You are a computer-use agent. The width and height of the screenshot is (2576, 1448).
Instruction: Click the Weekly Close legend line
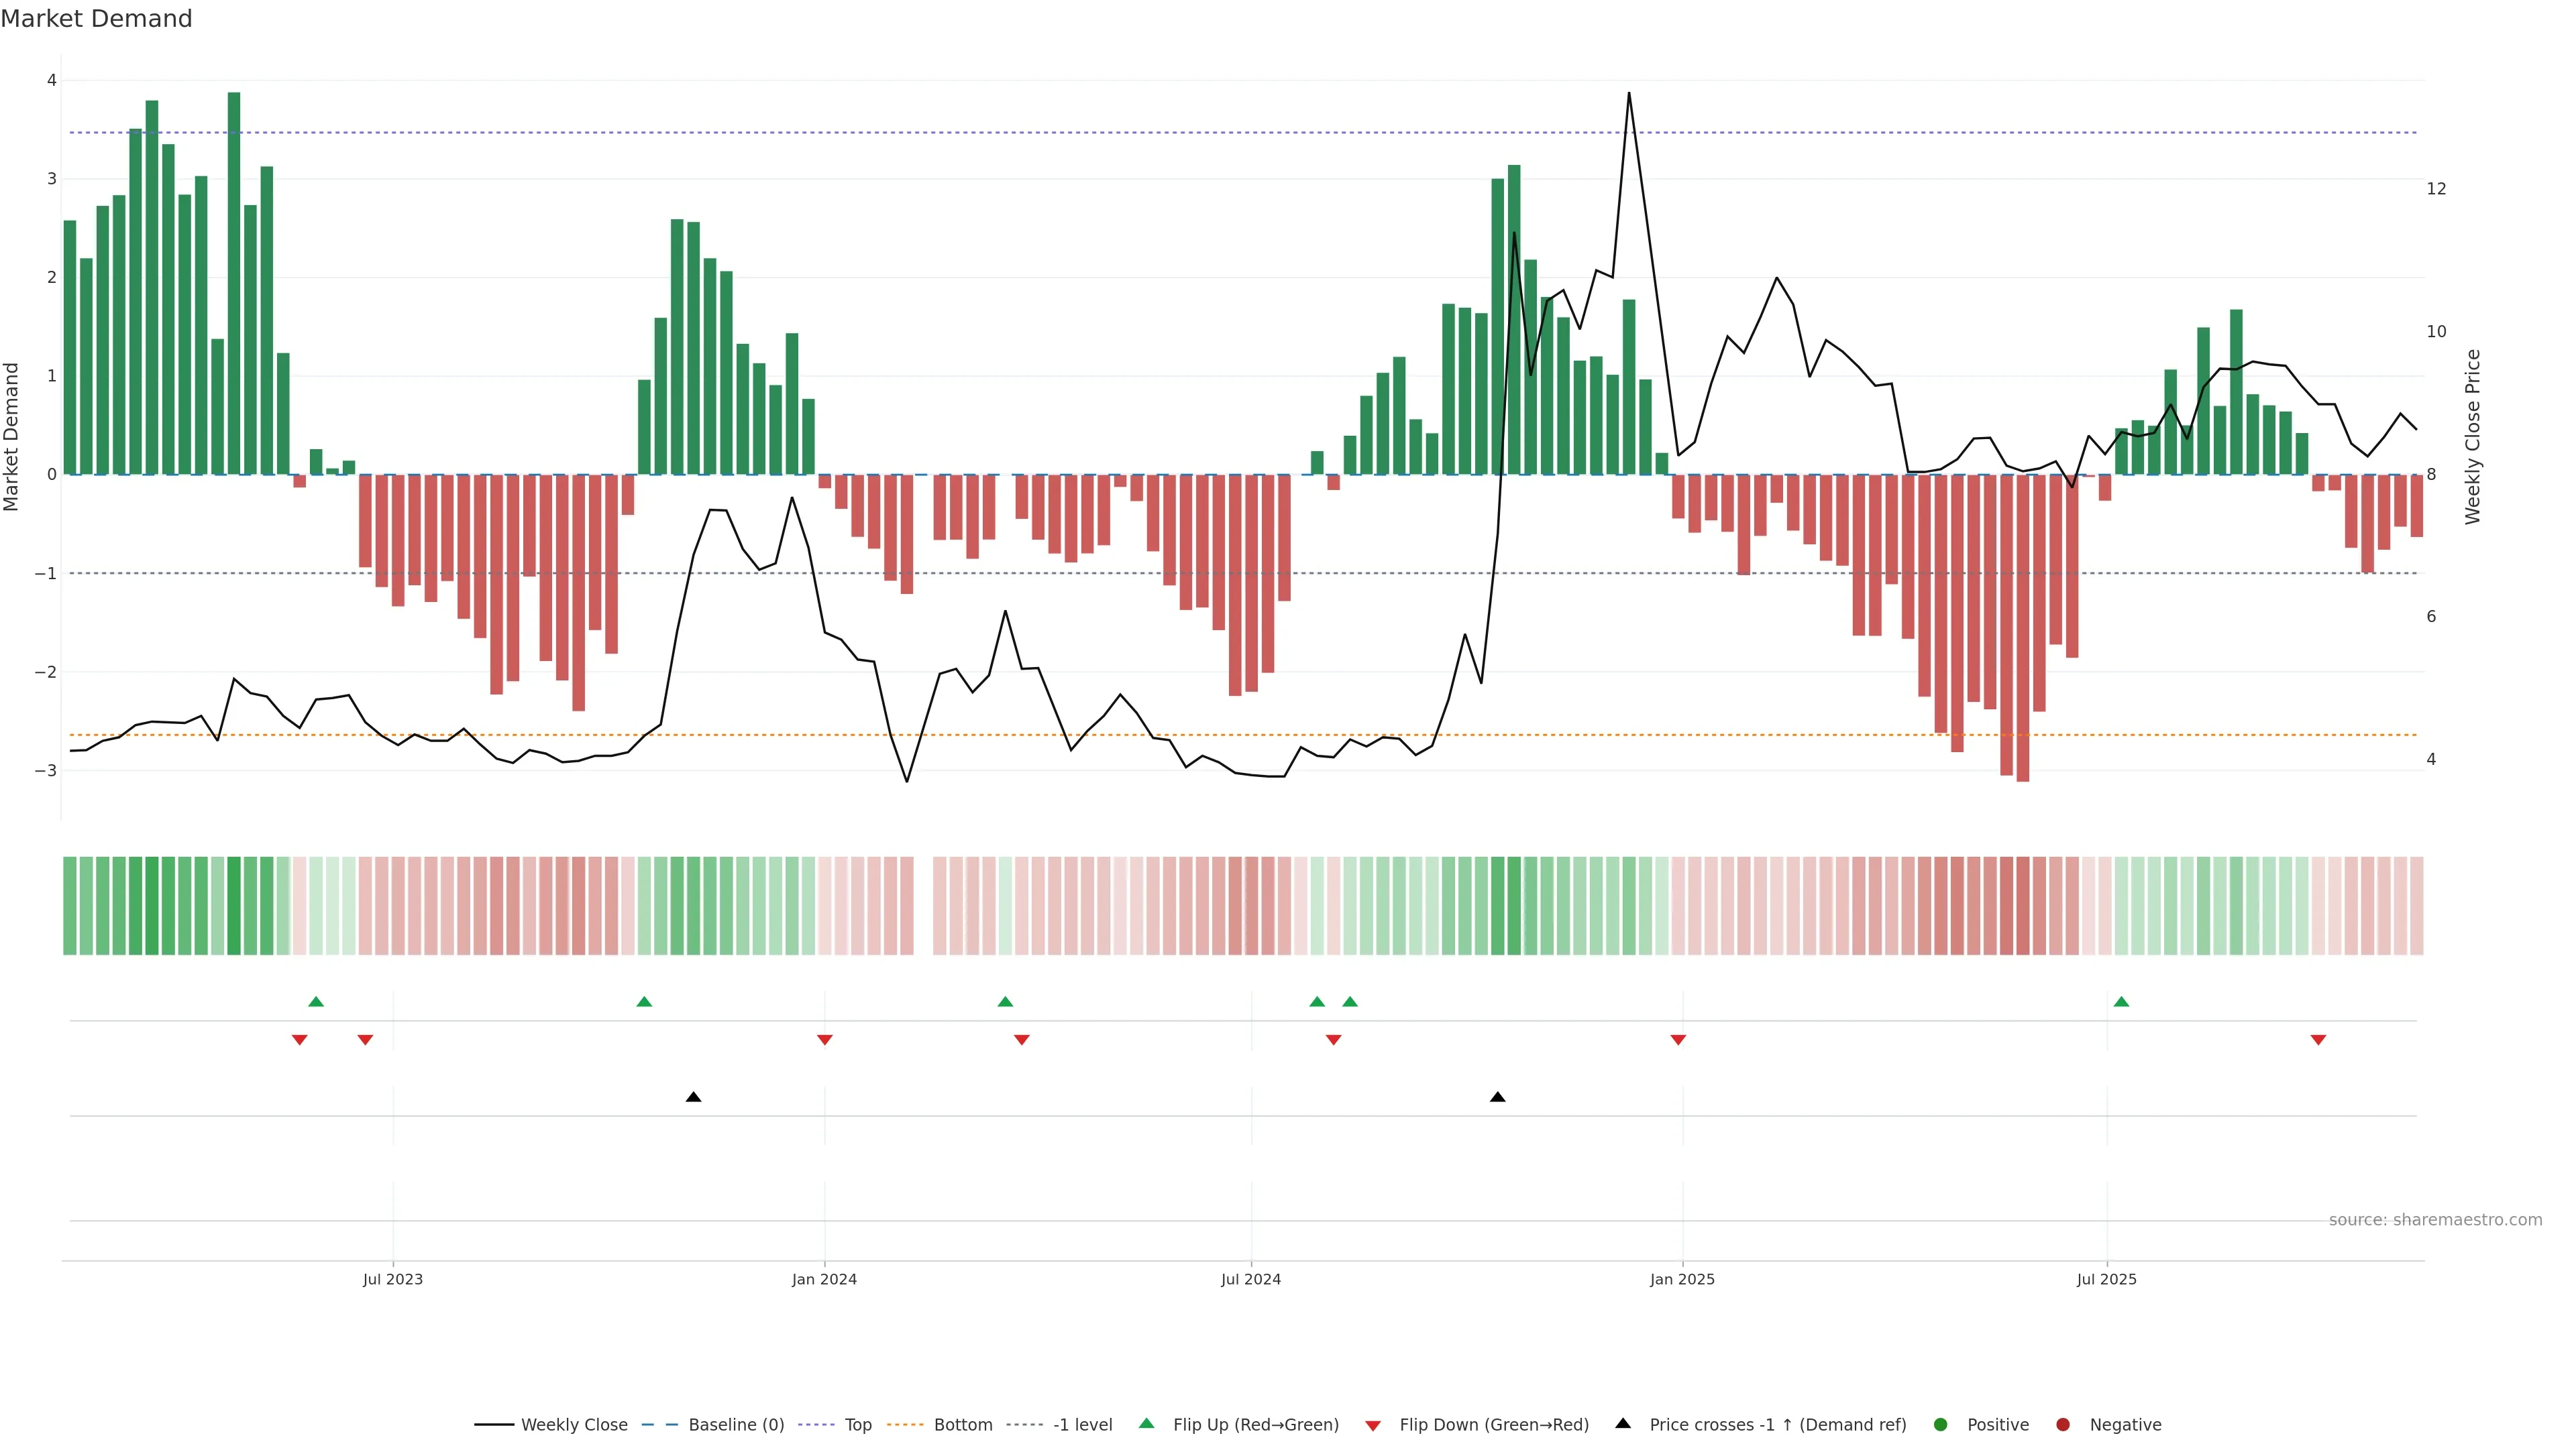(494, 1425)
